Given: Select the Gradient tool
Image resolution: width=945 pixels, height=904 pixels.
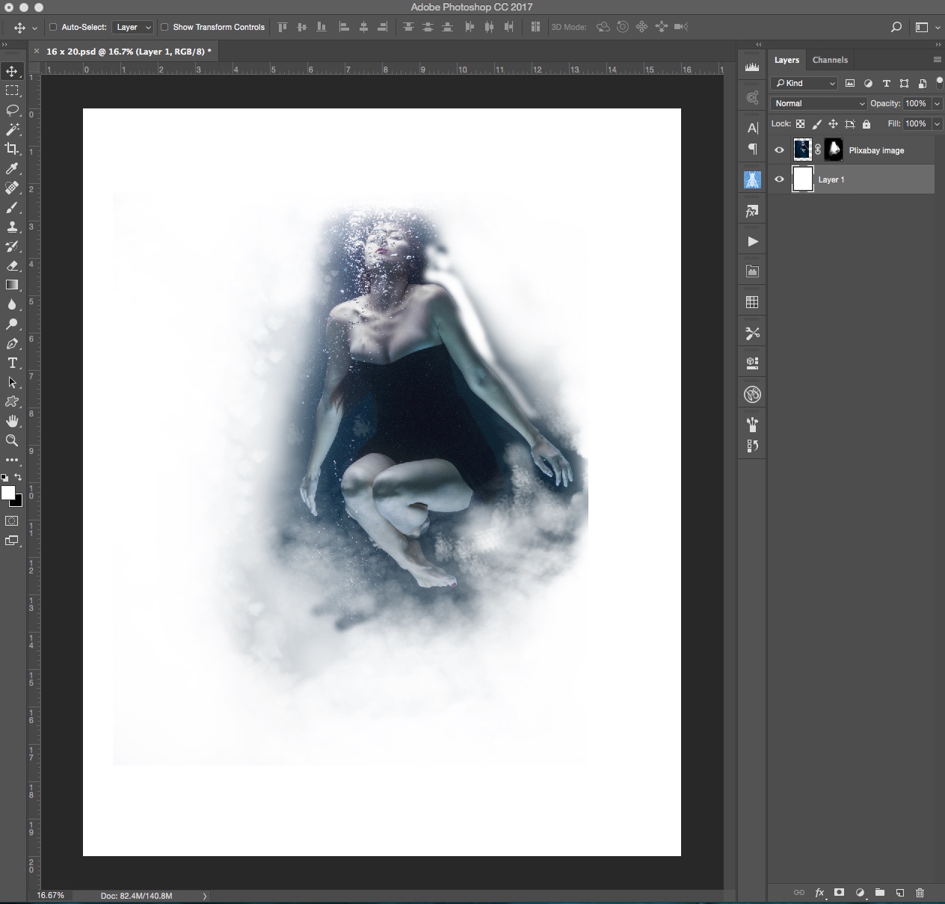Looking at the screenshot, I should click(12, 285).
